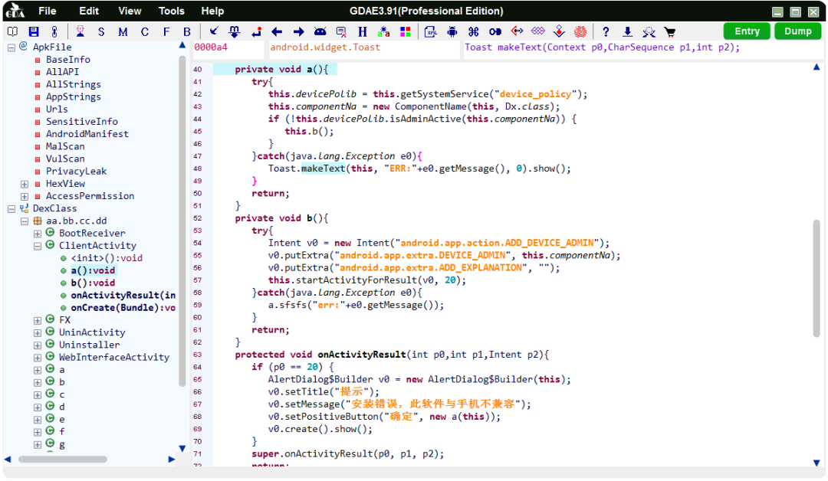Open the Help menu

pos(212,11)
